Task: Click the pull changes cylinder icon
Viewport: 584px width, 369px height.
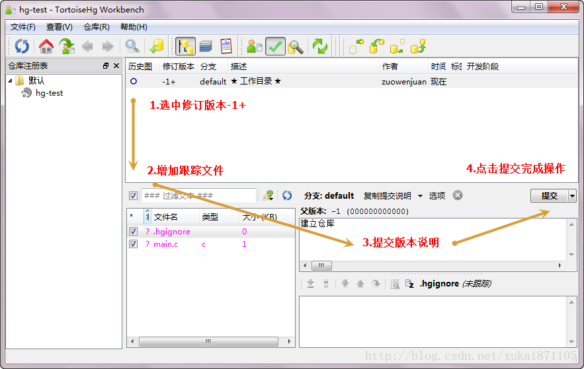Action: click(x=376, y=46)
